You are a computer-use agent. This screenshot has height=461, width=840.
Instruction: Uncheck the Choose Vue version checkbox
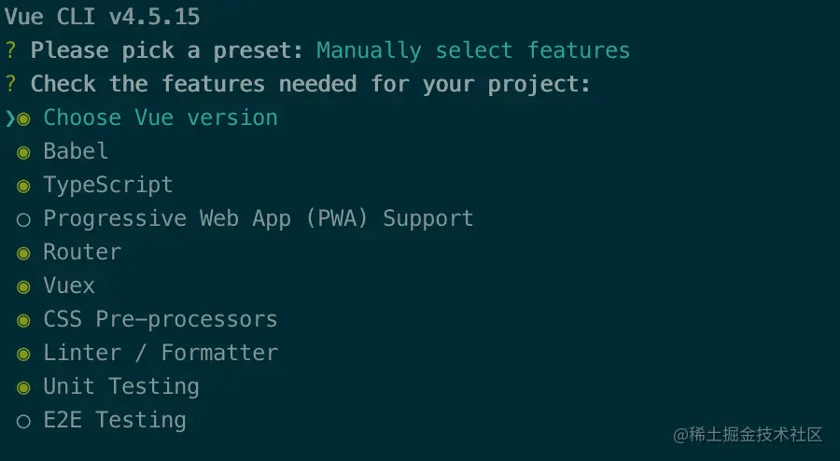pos(23,119)
